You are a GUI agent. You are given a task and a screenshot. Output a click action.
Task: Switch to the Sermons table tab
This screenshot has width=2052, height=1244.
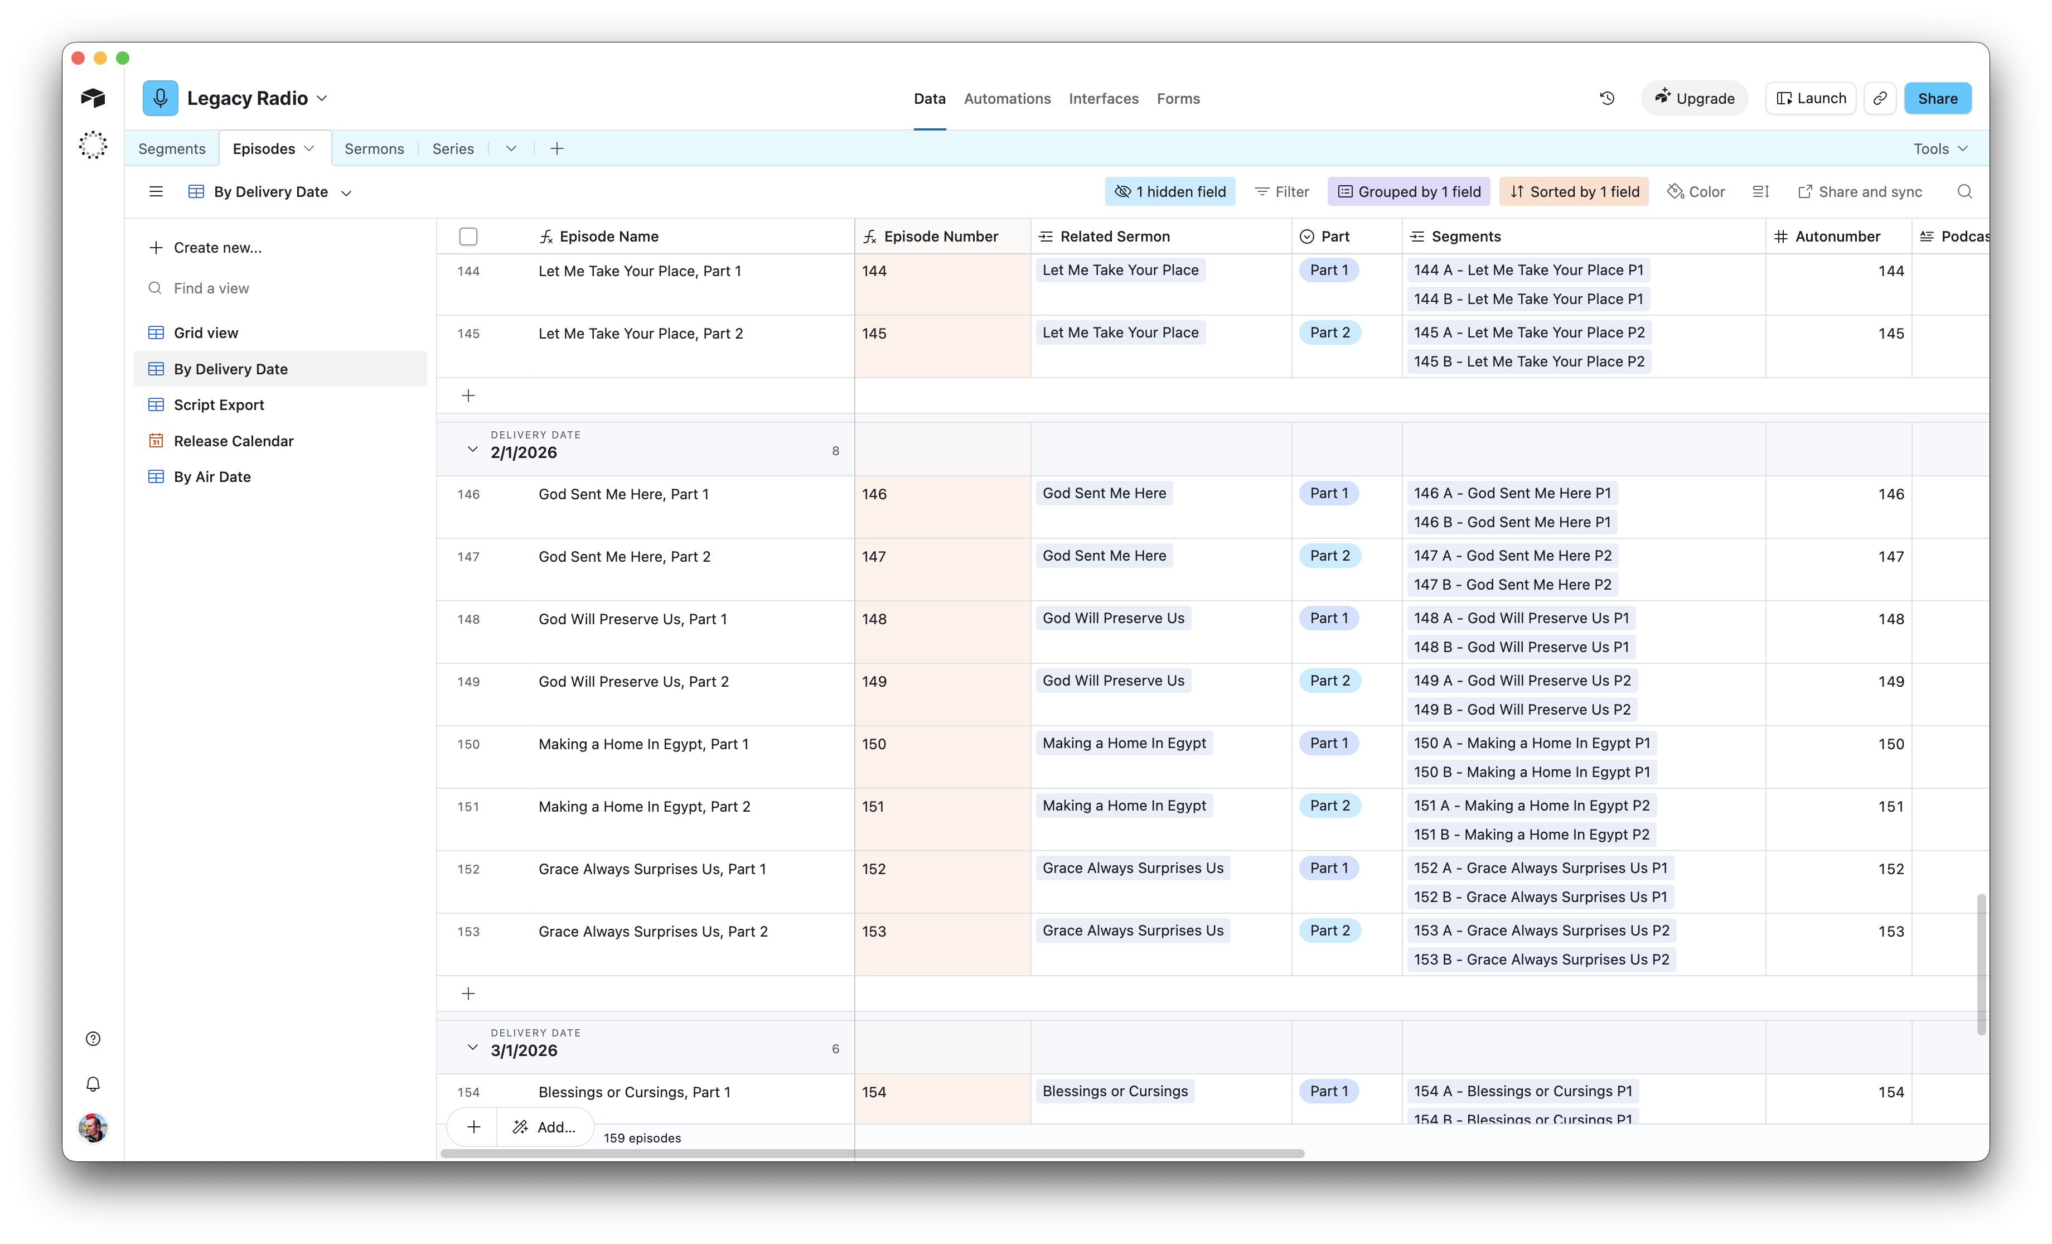tap(374, 148)
